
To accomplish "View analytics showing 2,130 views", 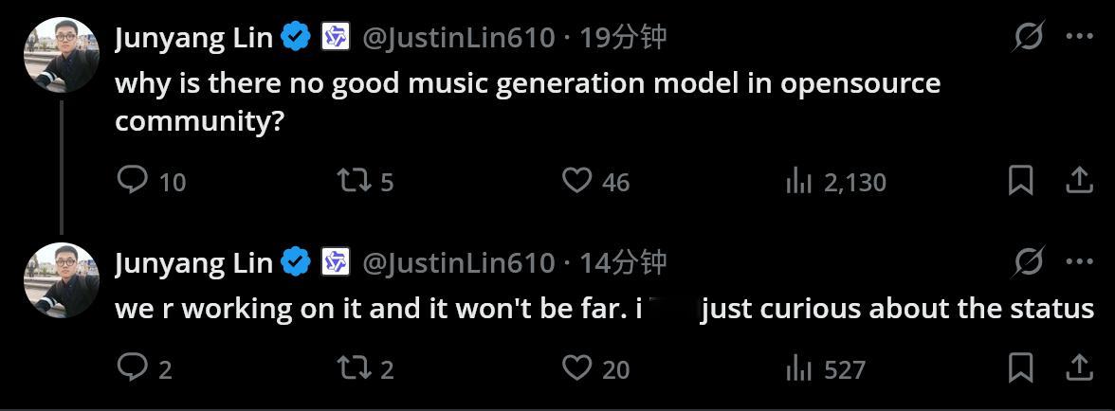I will point(798,181).
